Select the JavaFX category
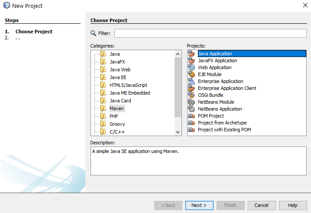Screen dimensions: 311x213 [117, 62]
